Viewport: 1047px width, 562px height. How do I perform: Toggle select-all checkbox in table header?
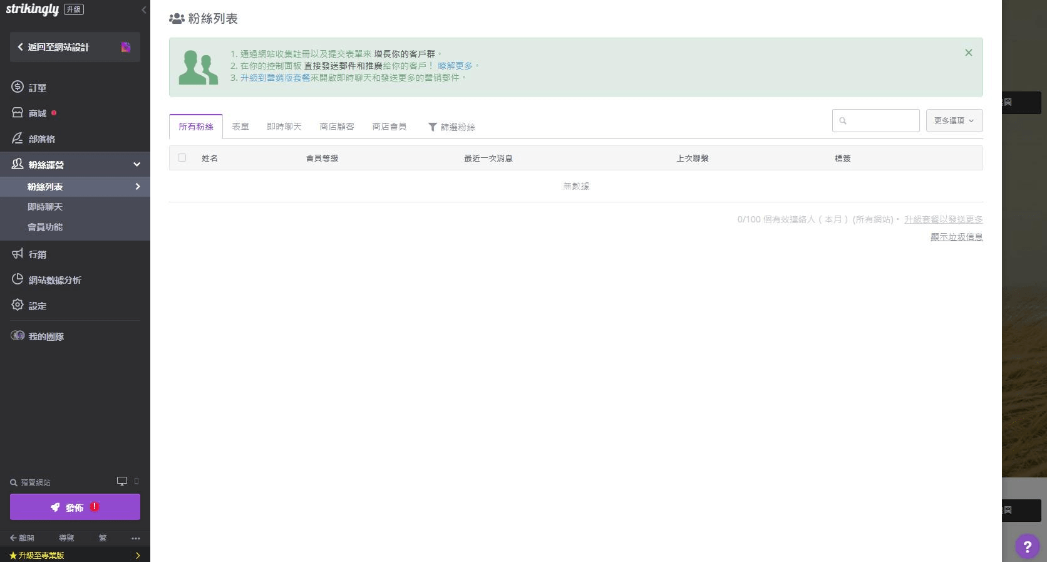pos(182,158)
